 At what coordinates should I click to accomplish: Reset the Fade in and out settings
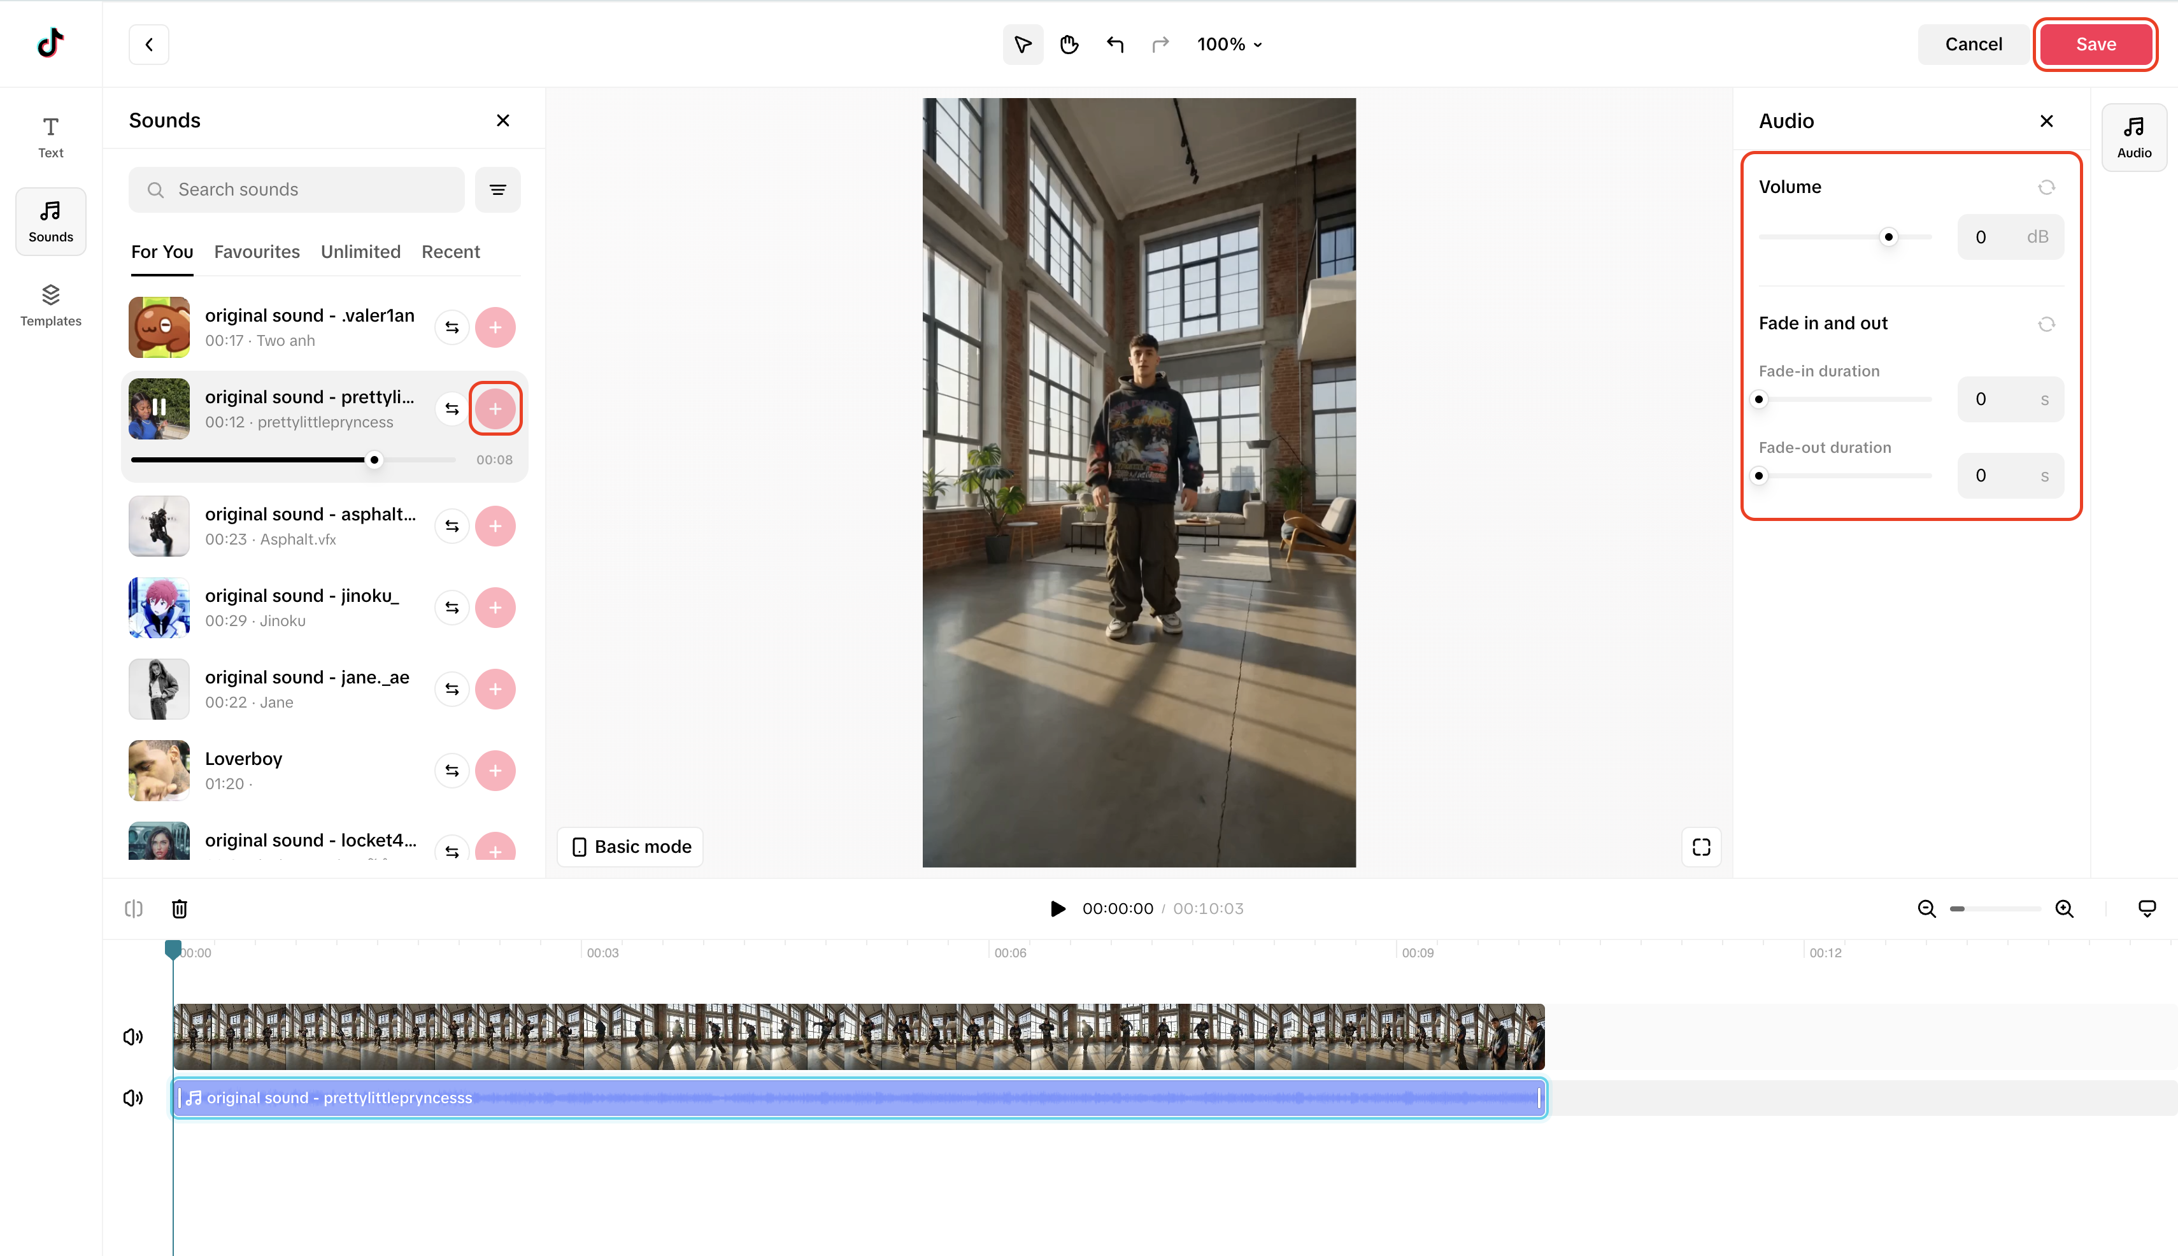(2046, 324)
